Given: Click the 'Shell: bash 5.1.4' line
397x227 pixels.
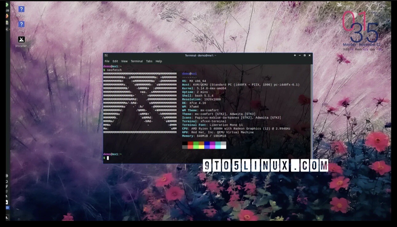Looking at the screenshot, I should [x=198, y=96].
